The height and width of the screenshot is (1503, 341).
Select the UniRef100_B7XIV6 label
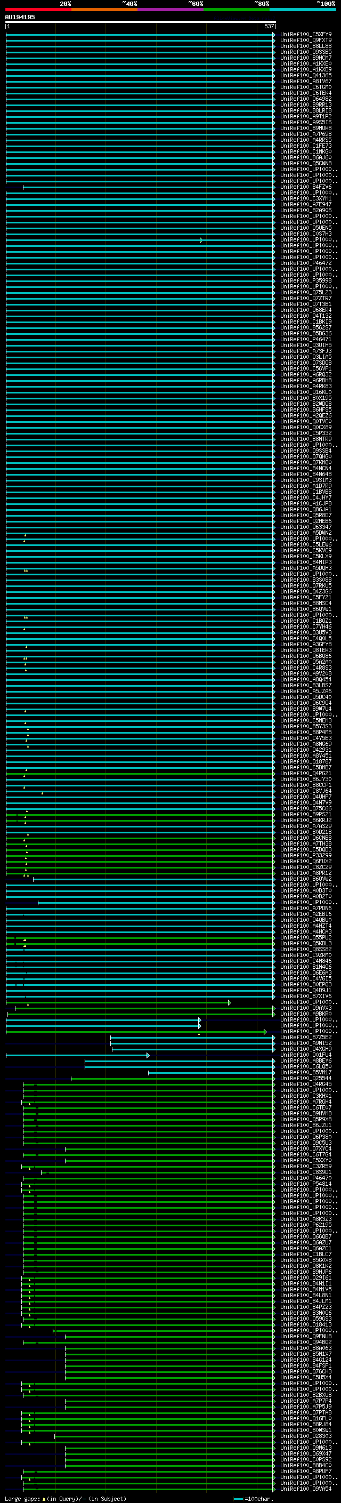pos(306,996)
